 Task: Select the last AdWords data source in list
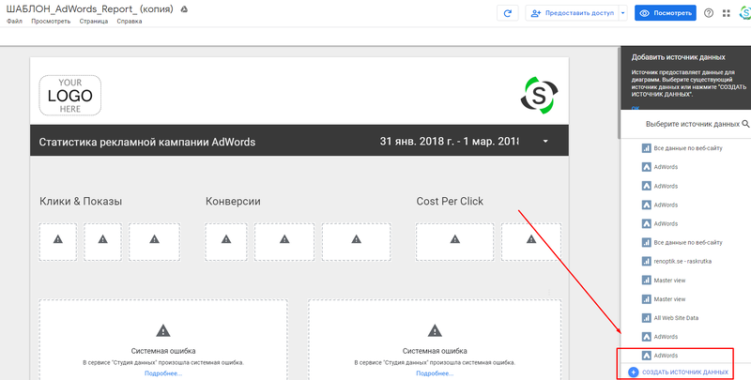click(660, 356)
